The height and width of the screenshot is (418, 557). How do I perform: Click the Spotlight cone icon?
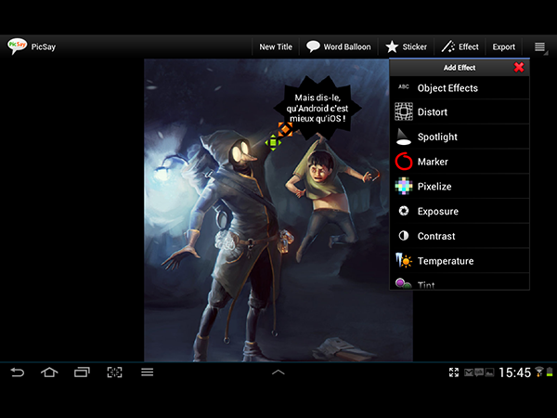coord(403,137)
